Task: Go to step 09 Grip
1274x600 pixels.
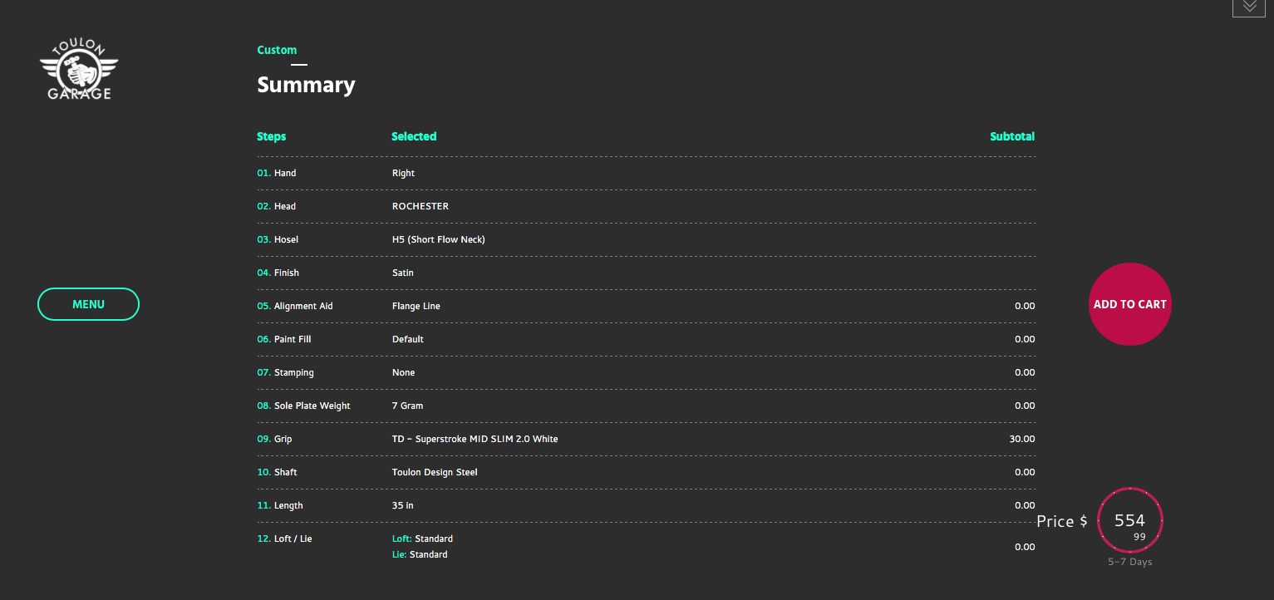Action: [x=275, y=439]
